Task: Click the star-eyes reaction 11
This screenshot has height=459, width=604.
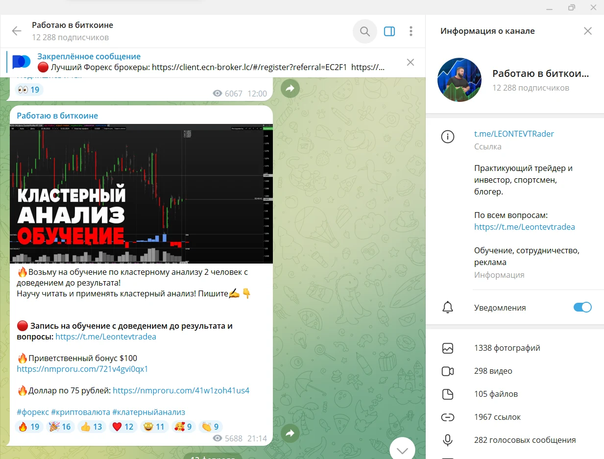Action: [x=154, y=427]
